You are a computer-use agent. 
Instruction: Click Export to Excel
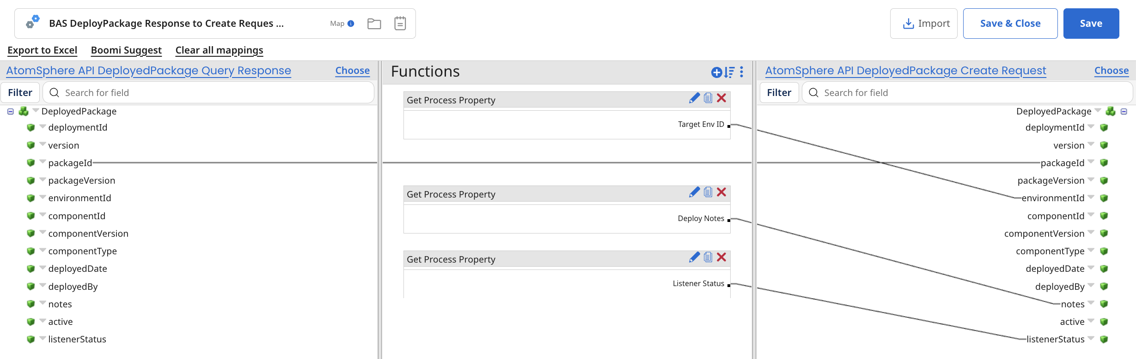(x=42, y=50)
